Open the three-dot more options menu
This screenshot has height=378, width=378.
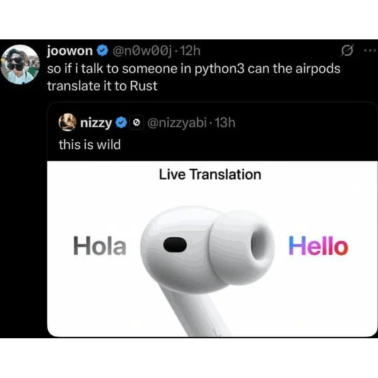coord(370,50)
